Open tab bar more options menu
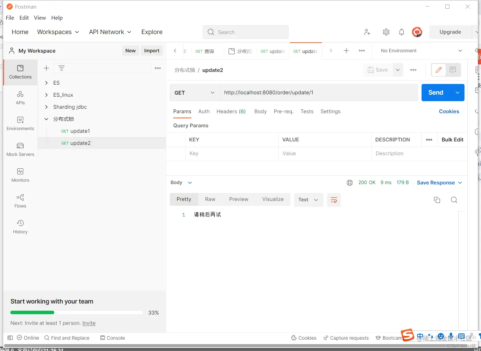The image size is (481, 351). tap(362, 51)
